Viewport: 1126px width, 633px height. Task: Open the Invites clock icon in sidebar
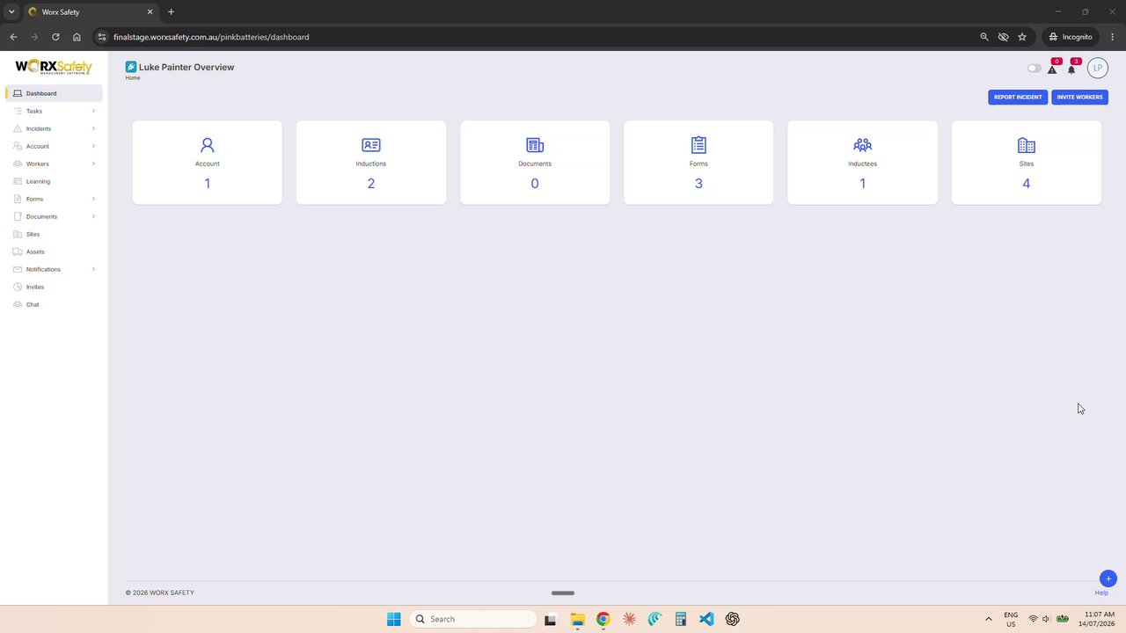coord(18,287)
